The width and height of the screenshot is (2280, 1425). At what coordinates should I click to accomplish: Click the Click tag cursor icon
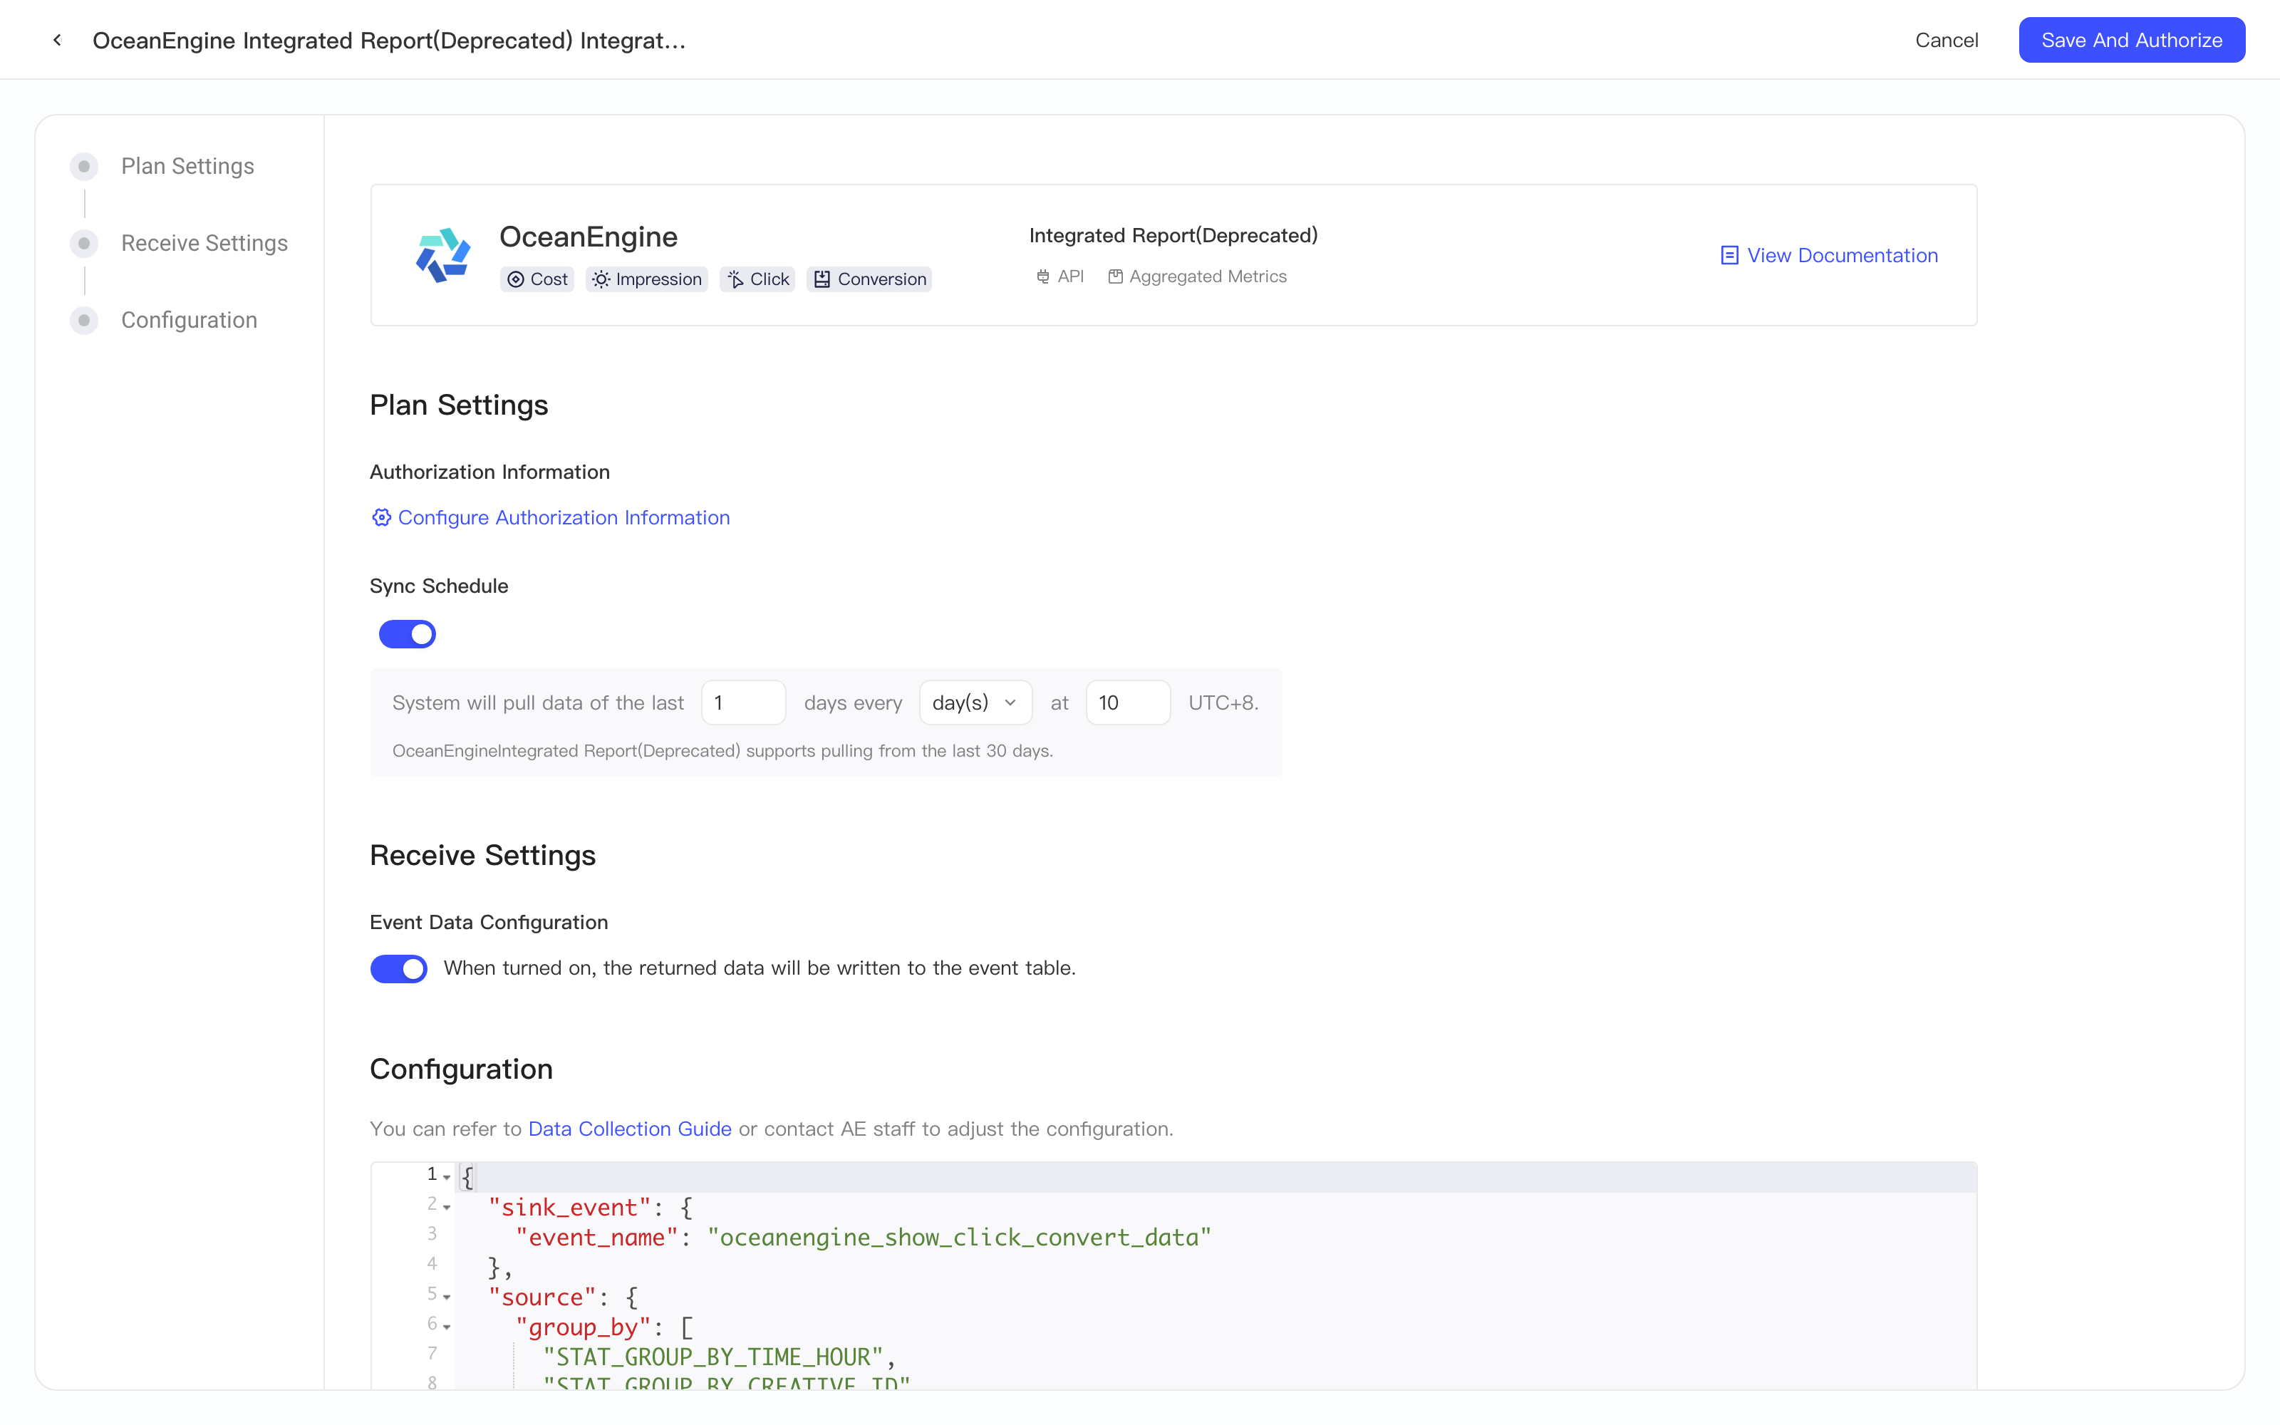[x=736, y=279]
